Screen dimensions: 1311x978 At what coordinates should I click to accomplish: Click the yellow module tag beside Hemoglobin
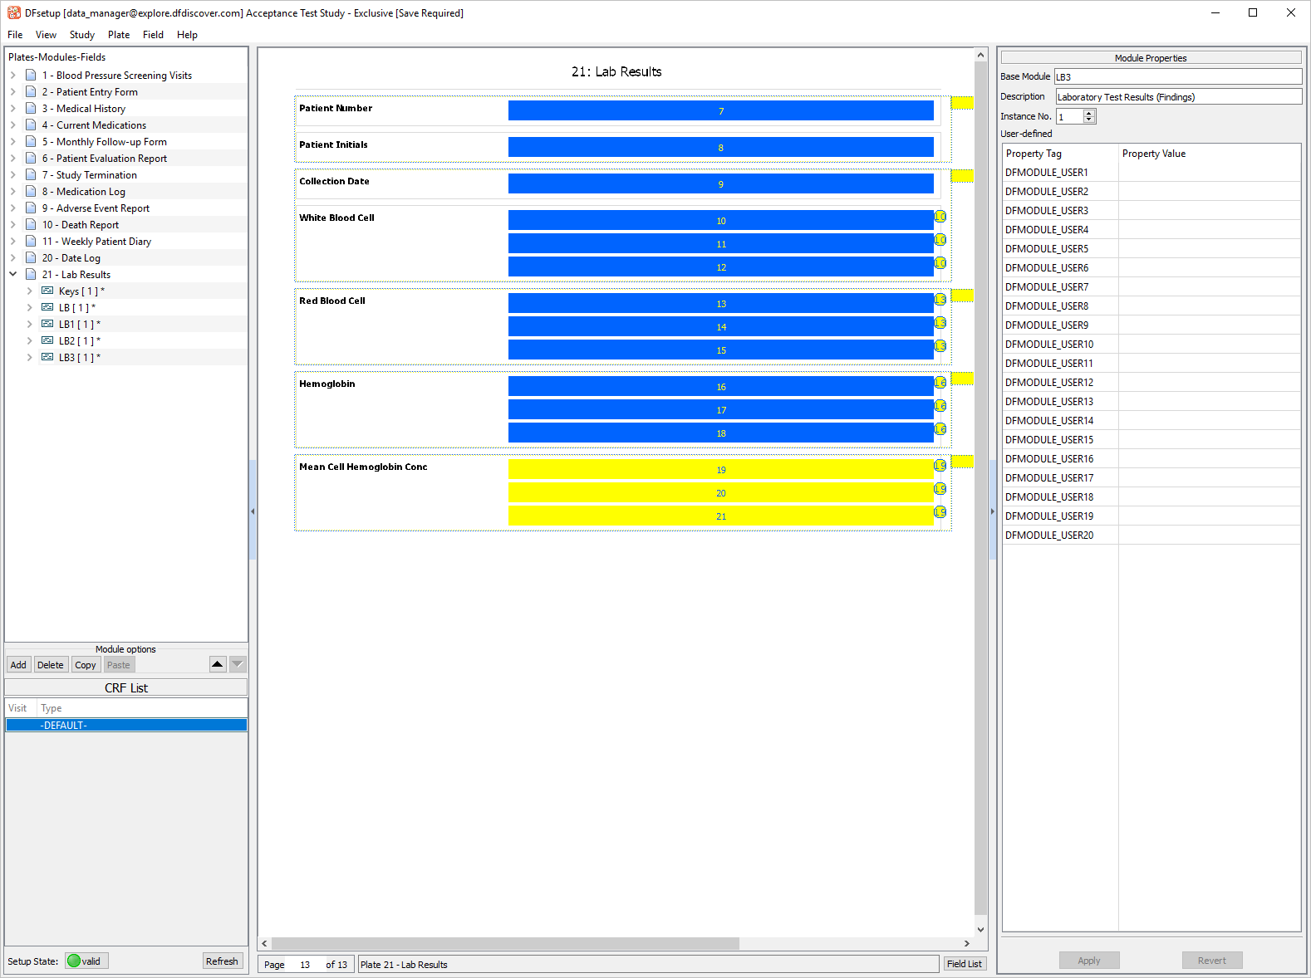coord(961,379)
